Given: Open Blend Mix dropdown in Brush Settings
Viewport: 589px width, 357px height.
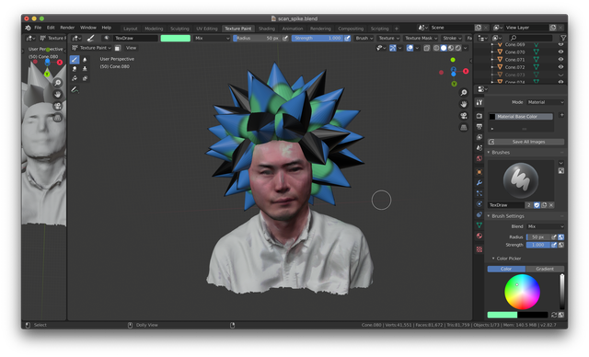Looking at the screenshot, I should [x=545, y=226].
